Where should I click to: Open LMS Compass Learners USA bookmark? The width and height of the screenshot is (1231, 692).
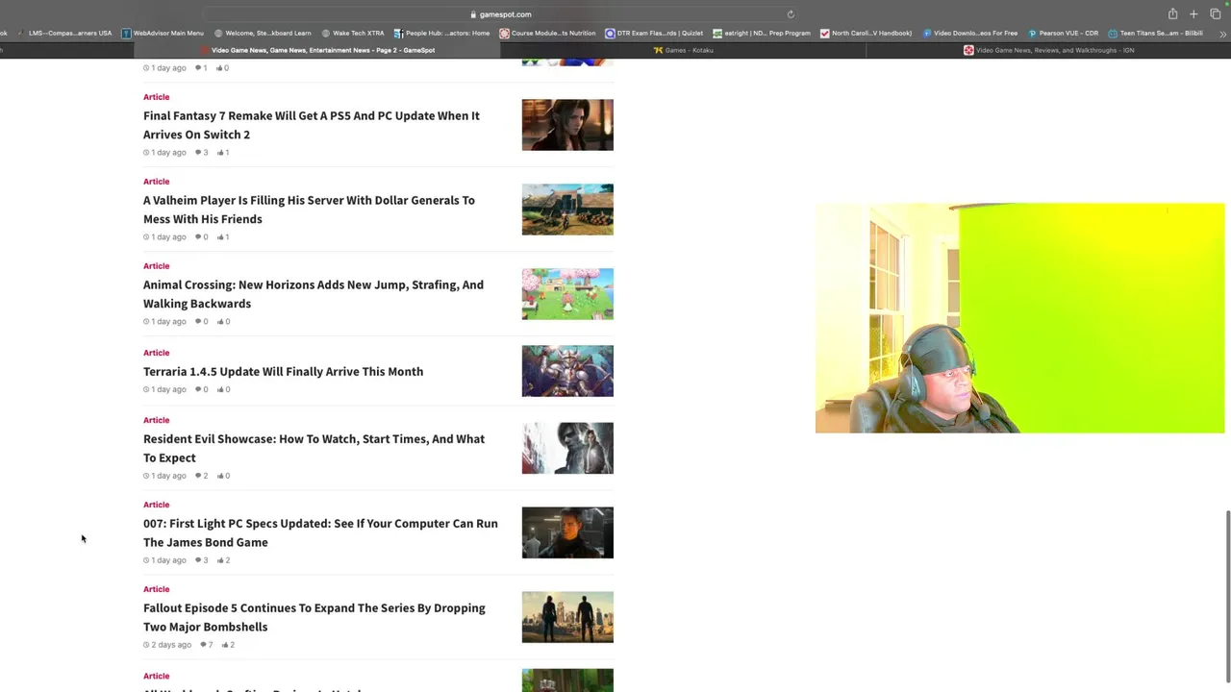[65, 33]
